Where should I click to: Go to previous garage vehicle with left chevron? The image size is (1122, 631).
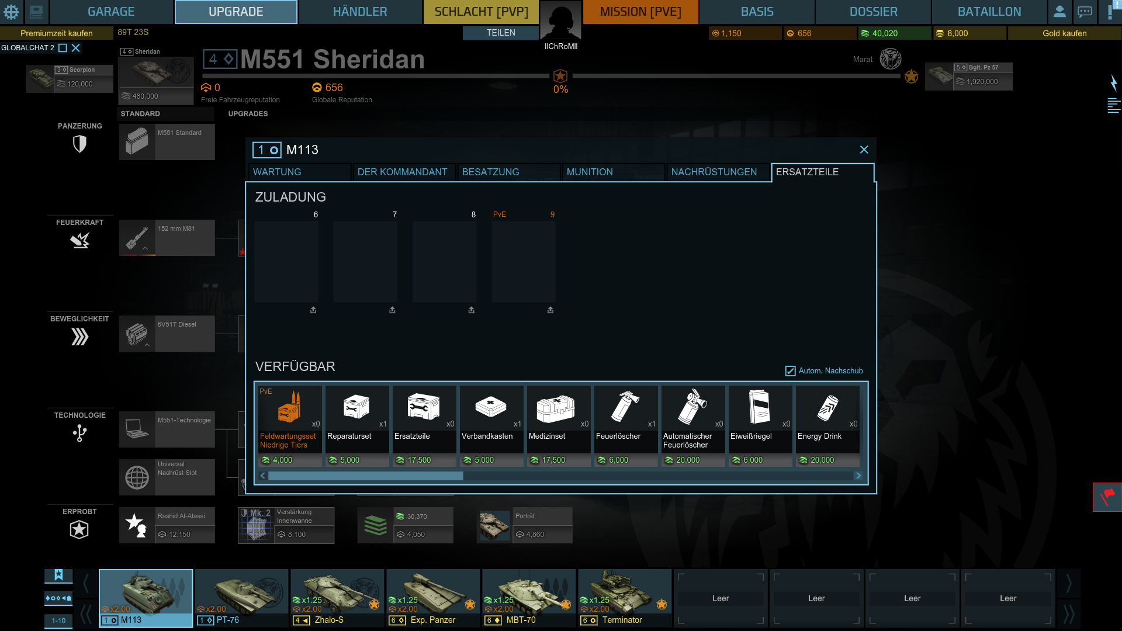86,583
